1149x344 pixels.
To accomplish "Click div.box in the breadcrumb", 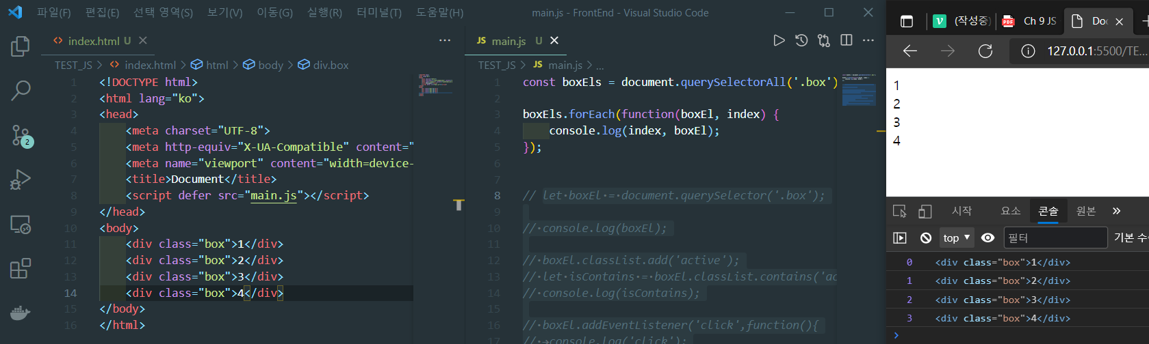I will (331, 65).
